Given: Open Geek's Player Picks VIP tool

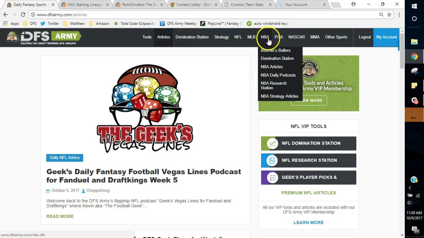Looking at the screenshot, I should (x=309, y=178).
